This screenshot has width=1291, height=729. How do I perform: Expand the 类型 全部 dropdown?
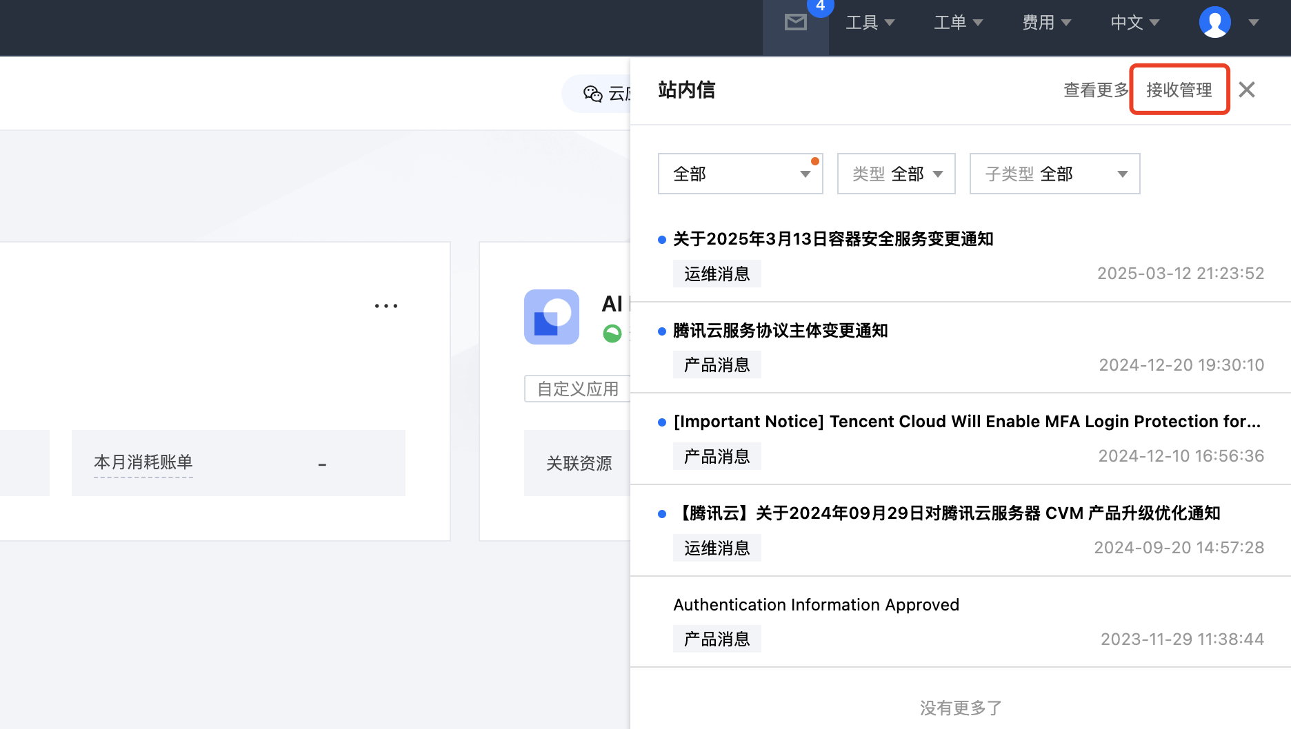(x=897, y=174)
